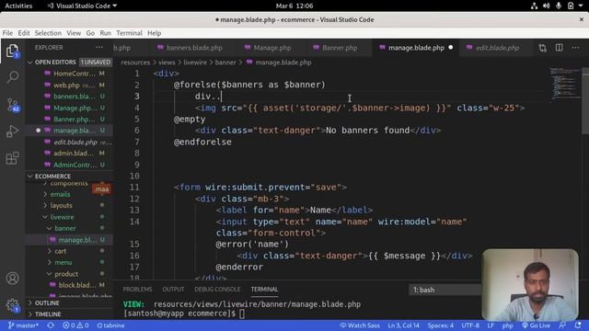Expand the layouts folder
This screenshot has width=589, height=331.
(61, 206)
